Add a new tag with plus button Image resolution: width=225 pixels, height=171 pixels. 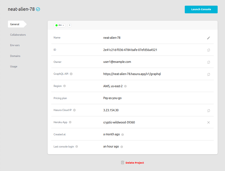tap(70, 25)
